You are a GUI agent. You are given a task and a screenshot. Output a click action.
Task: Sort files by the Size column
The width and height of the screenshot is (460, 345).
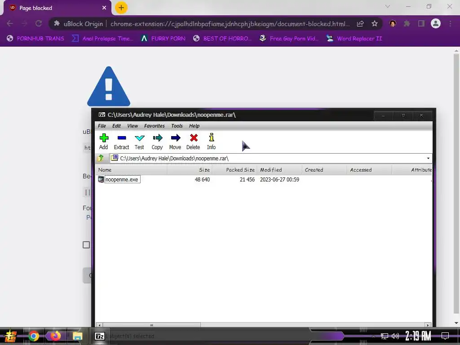coord(190,170)
